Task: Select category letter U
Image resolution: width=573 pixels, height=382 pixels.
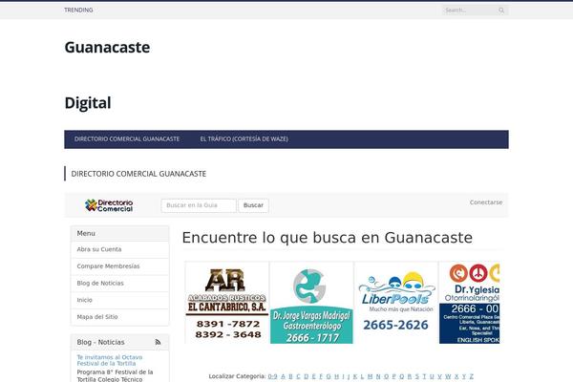Action: click(x=432, y=376)
